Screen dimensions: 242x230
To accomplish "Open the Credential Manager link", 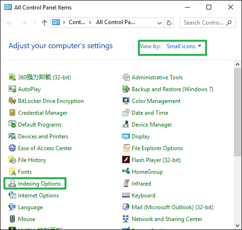I will click(x=43, y=113).
